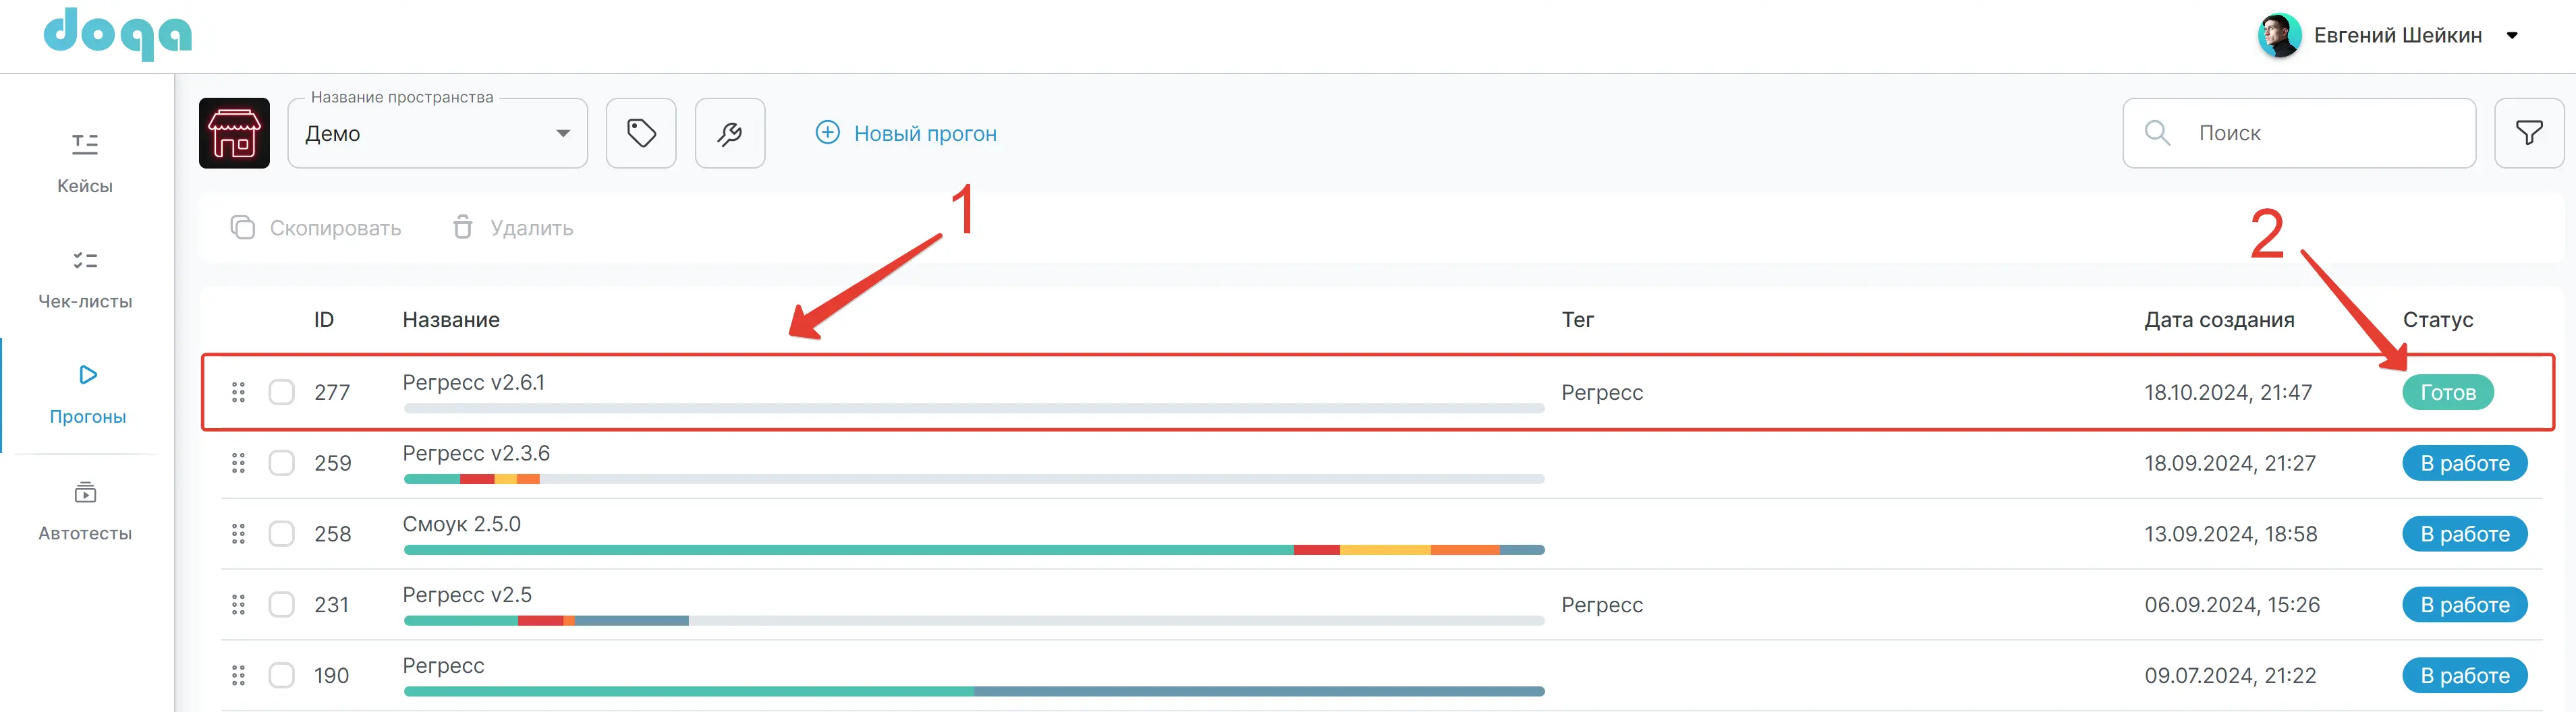Viewport: 2576px width, 712px height.
Task: Click the Демо workspace shop icon
Action: pyautogui.click(x=234, y=133)
